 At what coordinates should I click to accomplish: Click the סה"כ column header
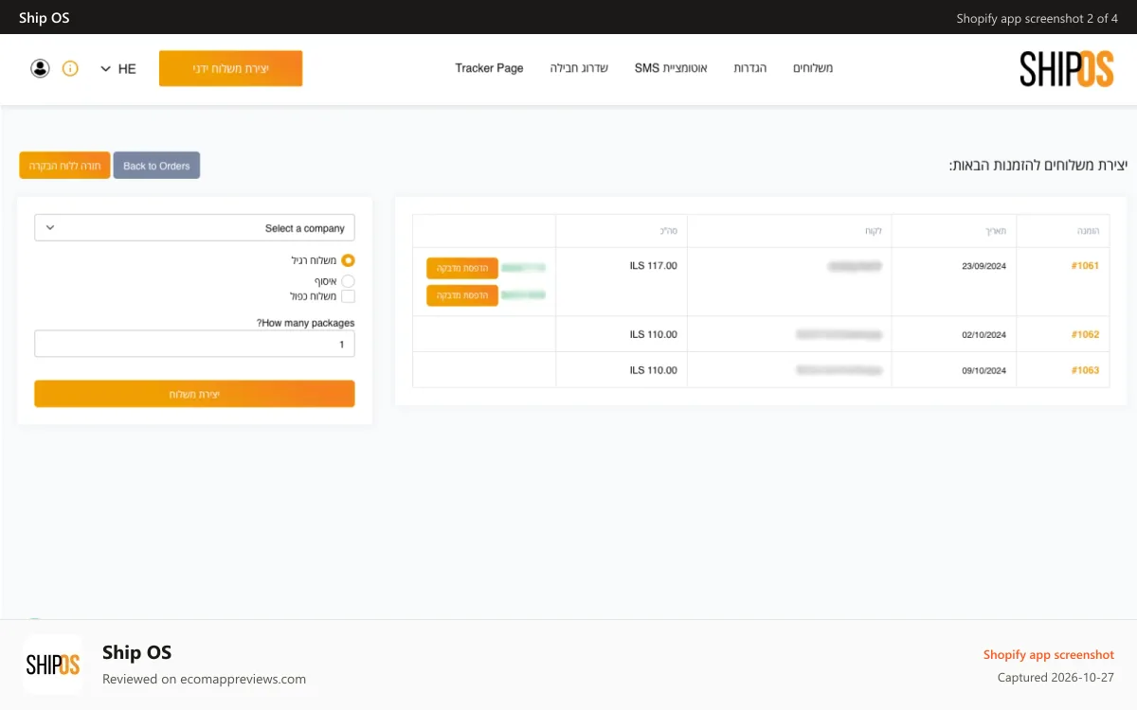click(669, 231)
